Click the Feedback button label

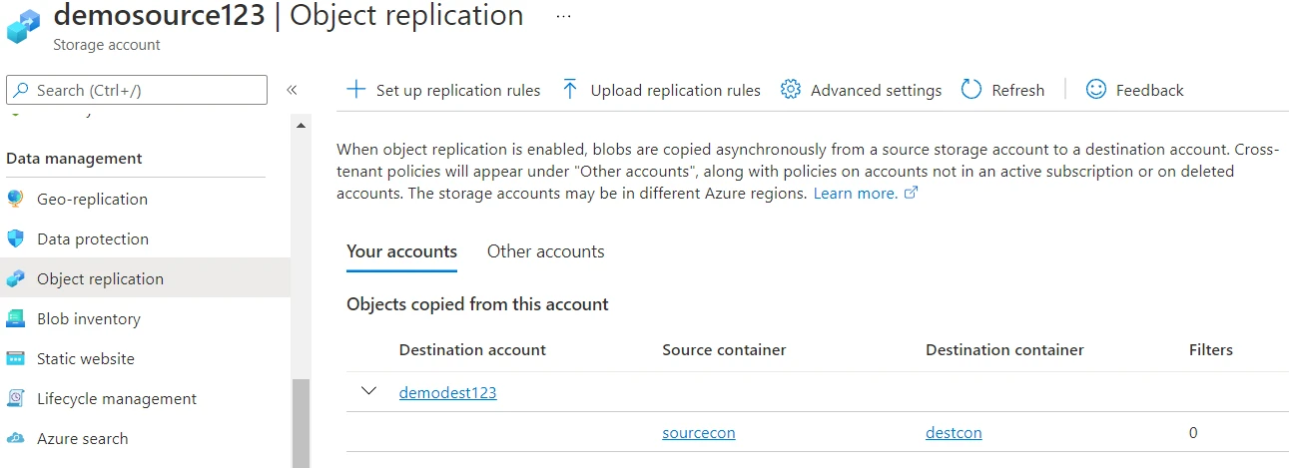click(1150, 91)
